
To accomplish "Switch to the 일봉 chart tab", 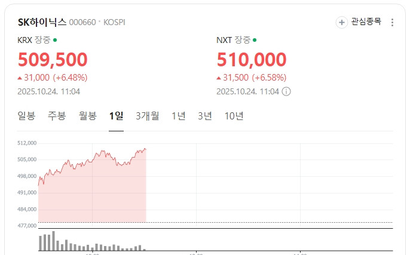I will [x=26, y=116].
